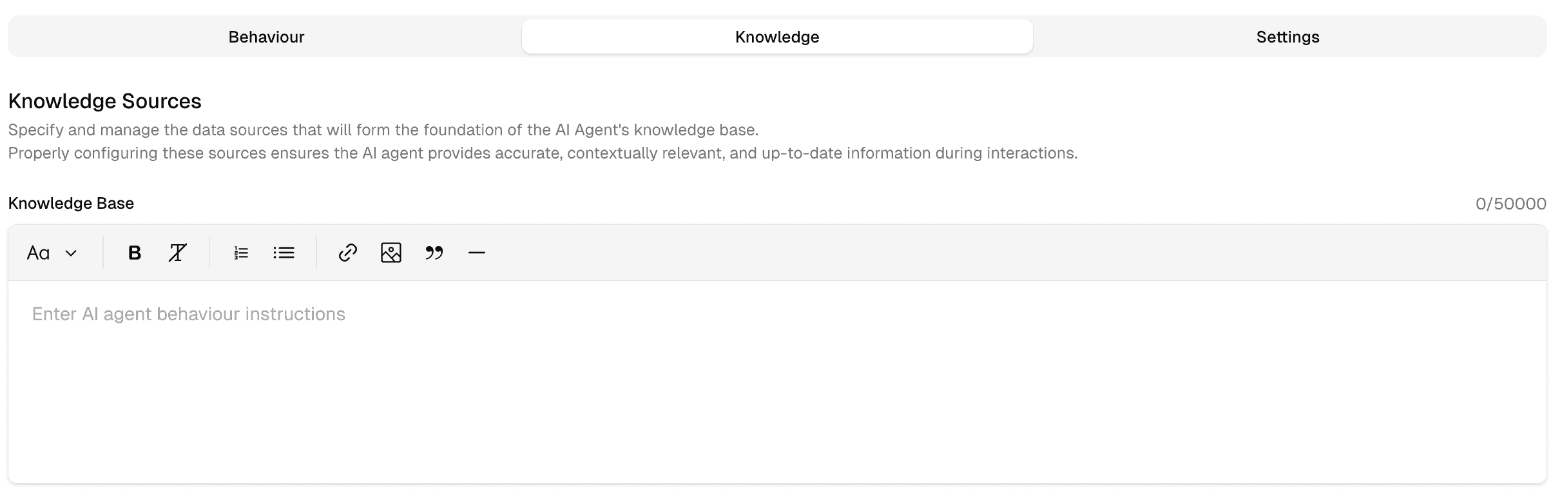Screen dimensions: 1562x500
Task: Click the clear formatting icon
Action: [177, 253]
